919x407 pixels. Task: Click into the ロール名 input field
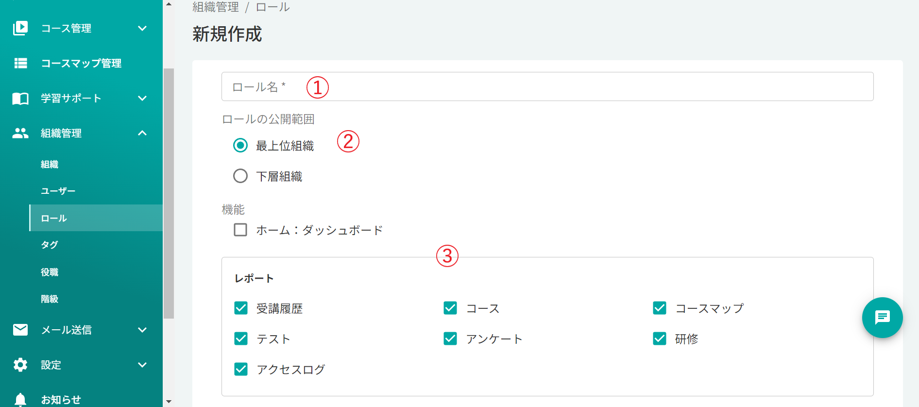[547, 86]
